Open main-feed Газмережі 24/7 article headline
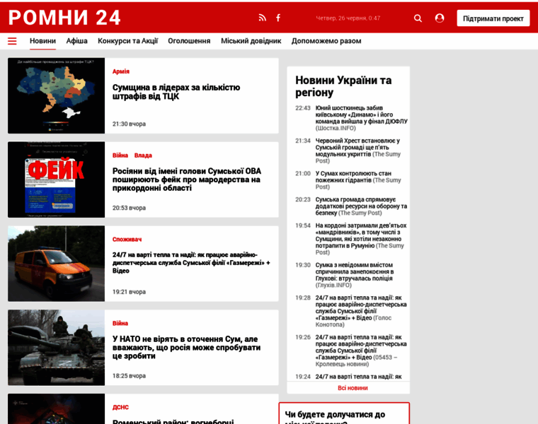 (x=191, y=263)
